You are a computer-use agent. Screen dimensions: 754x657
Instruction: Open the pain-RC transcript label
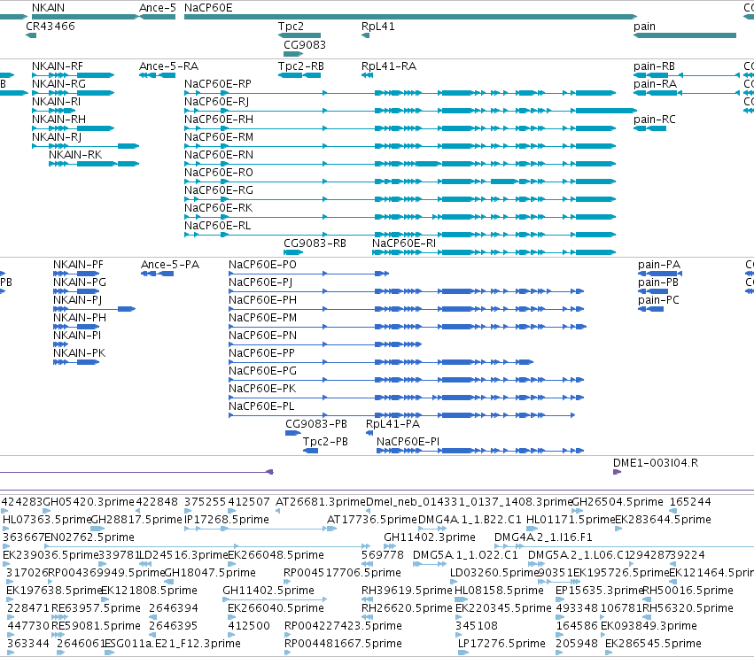pyautogui.click(x=655, y=120)
